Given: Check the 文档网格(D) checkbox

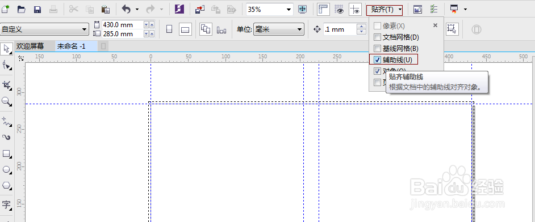Looking at the screenshot, I should coord(377,37).
